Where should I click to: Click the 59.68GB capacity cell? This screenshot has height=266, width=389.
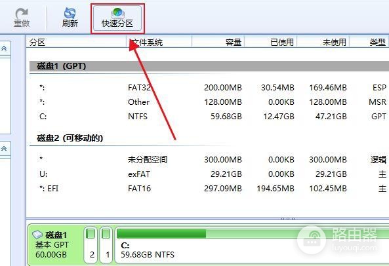[226, 116]
